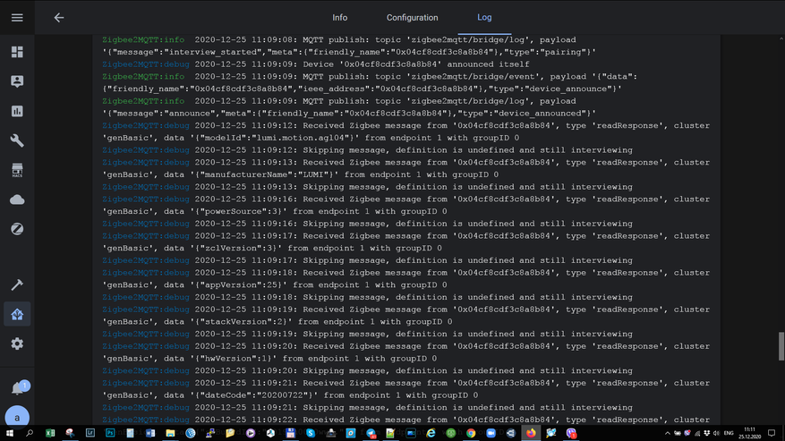The height and width of the screenshot is (441, 785).
Task: Open the Map person-badge sidebar icon
Action: [17, 81]
